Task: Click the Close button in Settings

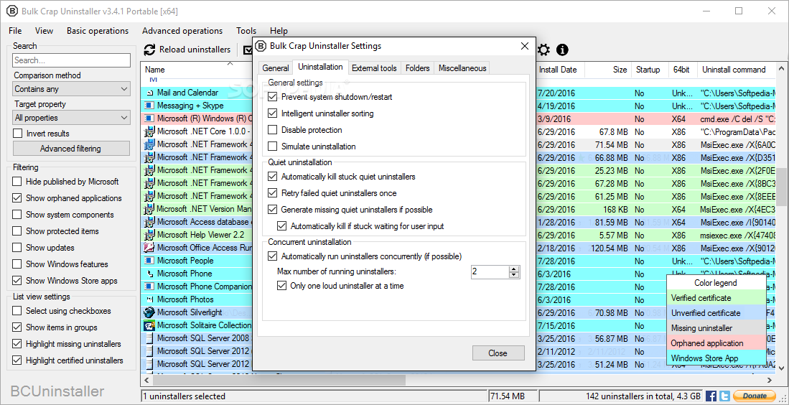Action: (498, 353)
